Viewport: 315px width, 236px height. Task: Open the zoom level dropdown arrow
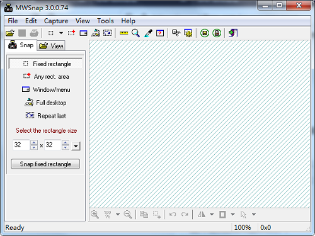tap(118, 215)
